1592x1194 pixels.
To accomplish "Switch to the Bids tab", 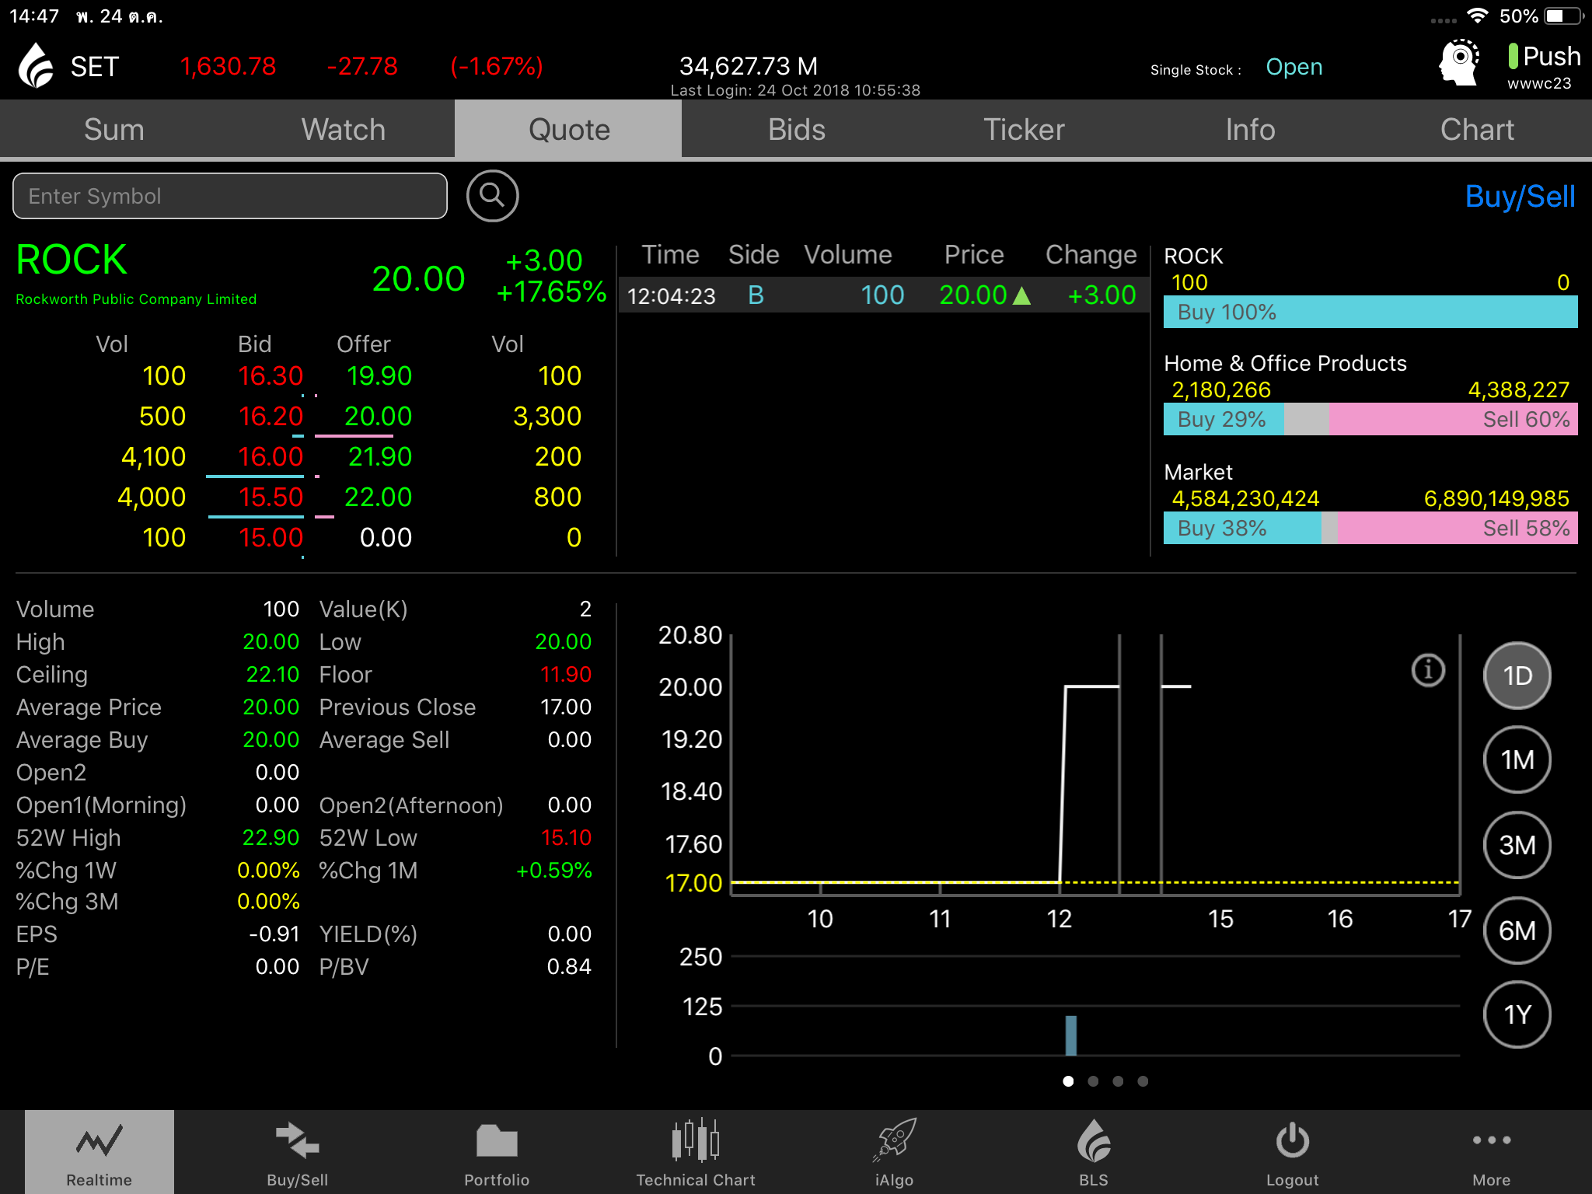I will tap(796, 130).
